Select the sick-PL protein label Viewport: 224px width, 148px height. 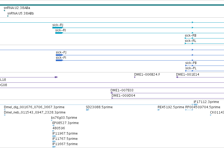191,68
